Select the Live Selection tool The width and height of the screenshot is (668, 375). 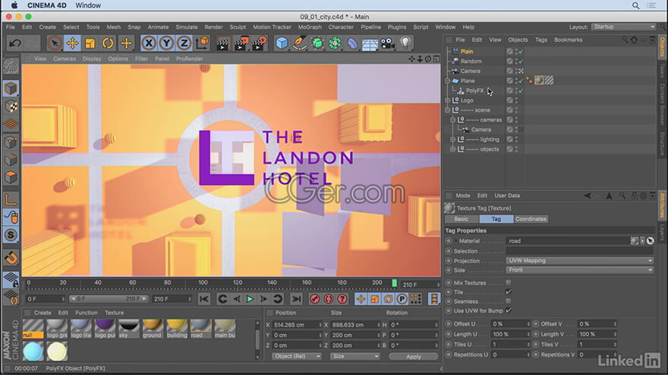click(55, 43)
